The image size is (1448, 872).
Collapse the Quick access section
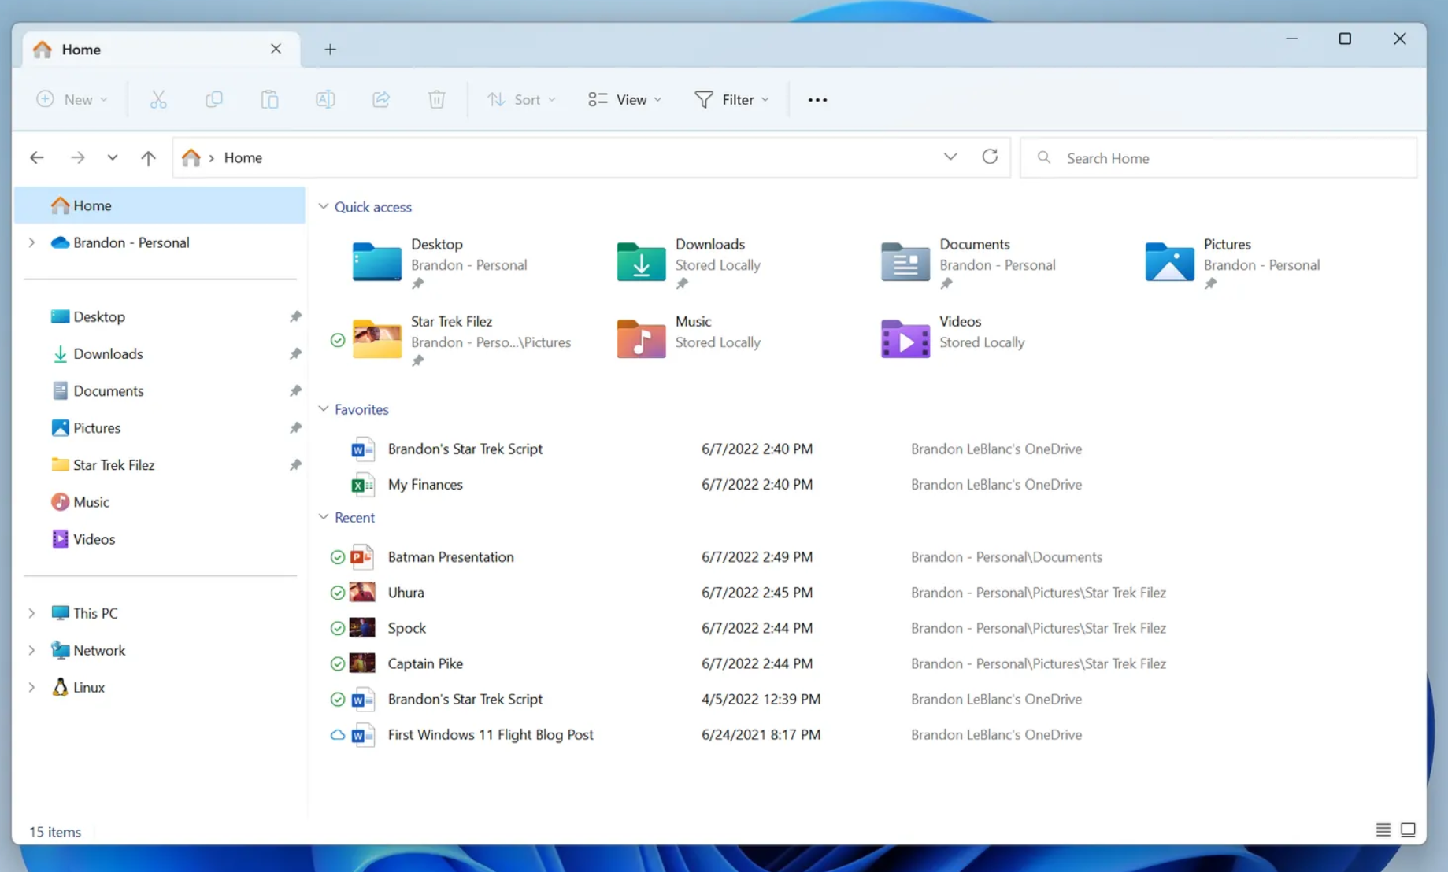(x=323, y=206)
